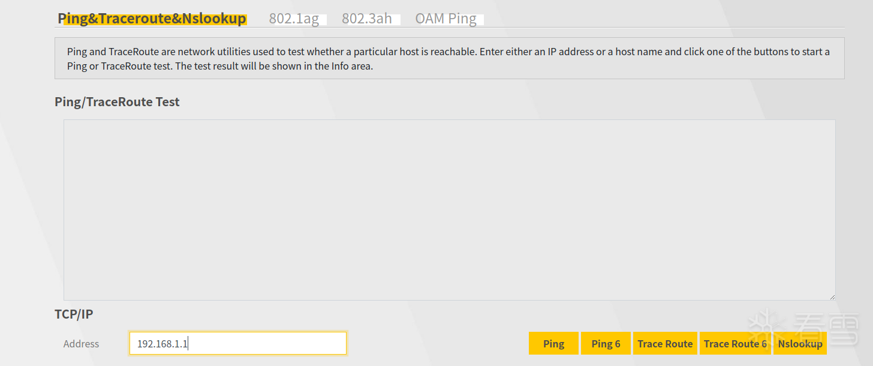Start an IPv6 test with Ping 6
Image resolution: width=873 pixels, height=366 pixels.
click(606, 344)
